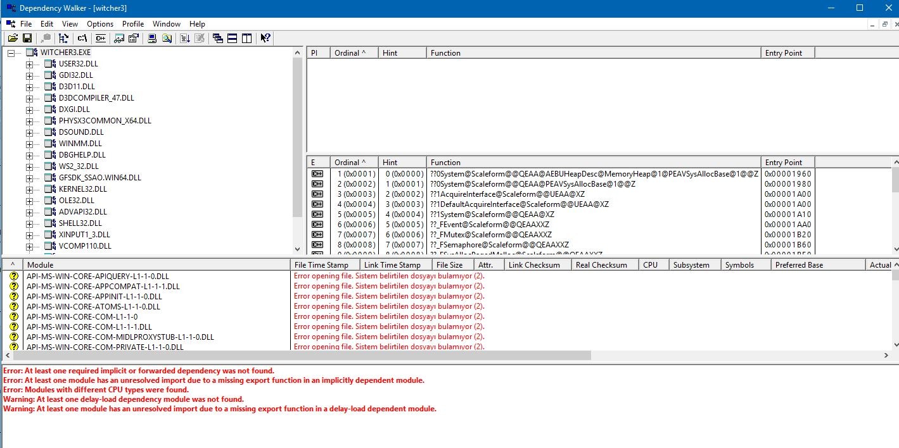
Task: Open module Properties toolbar icon
Action: pos(133,39)
